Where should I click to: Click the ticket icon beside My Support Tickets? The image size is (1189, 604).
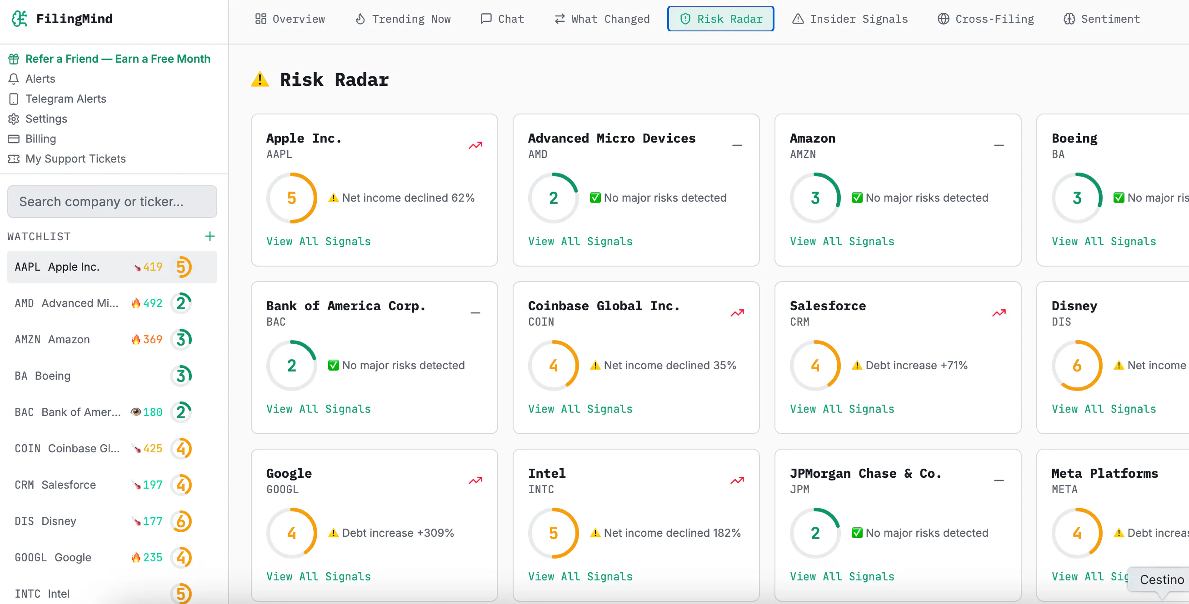tap(14, 158)
